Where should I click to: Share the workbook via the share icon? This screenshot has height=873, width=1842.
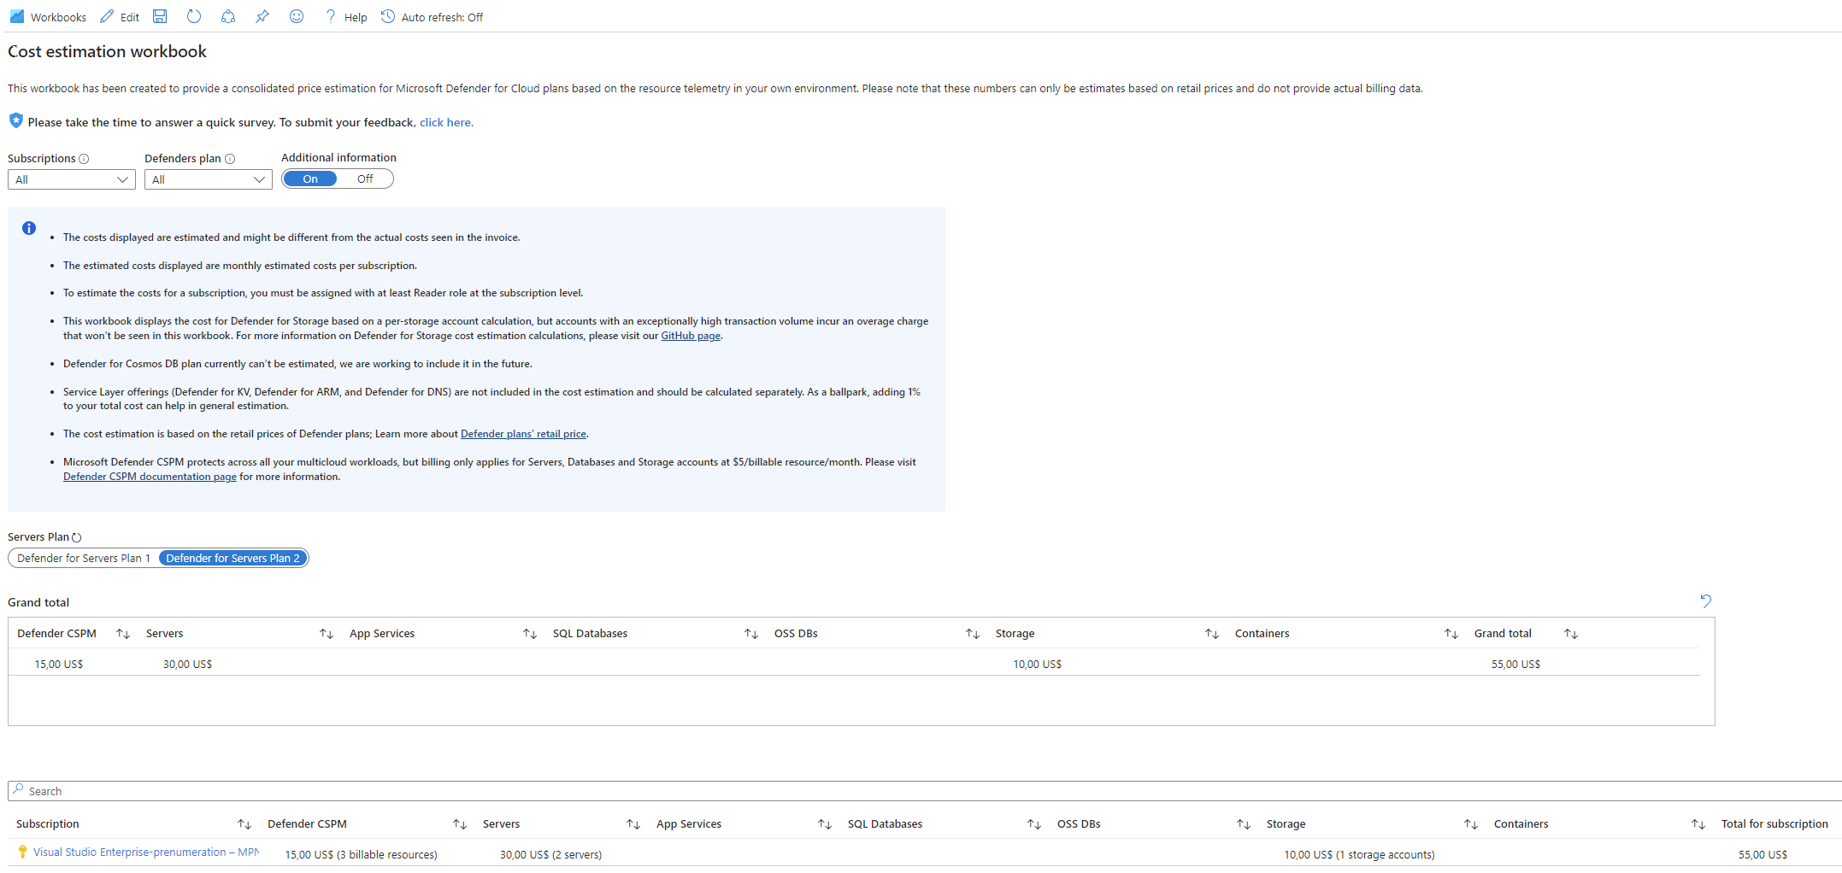tap(227, 16)
